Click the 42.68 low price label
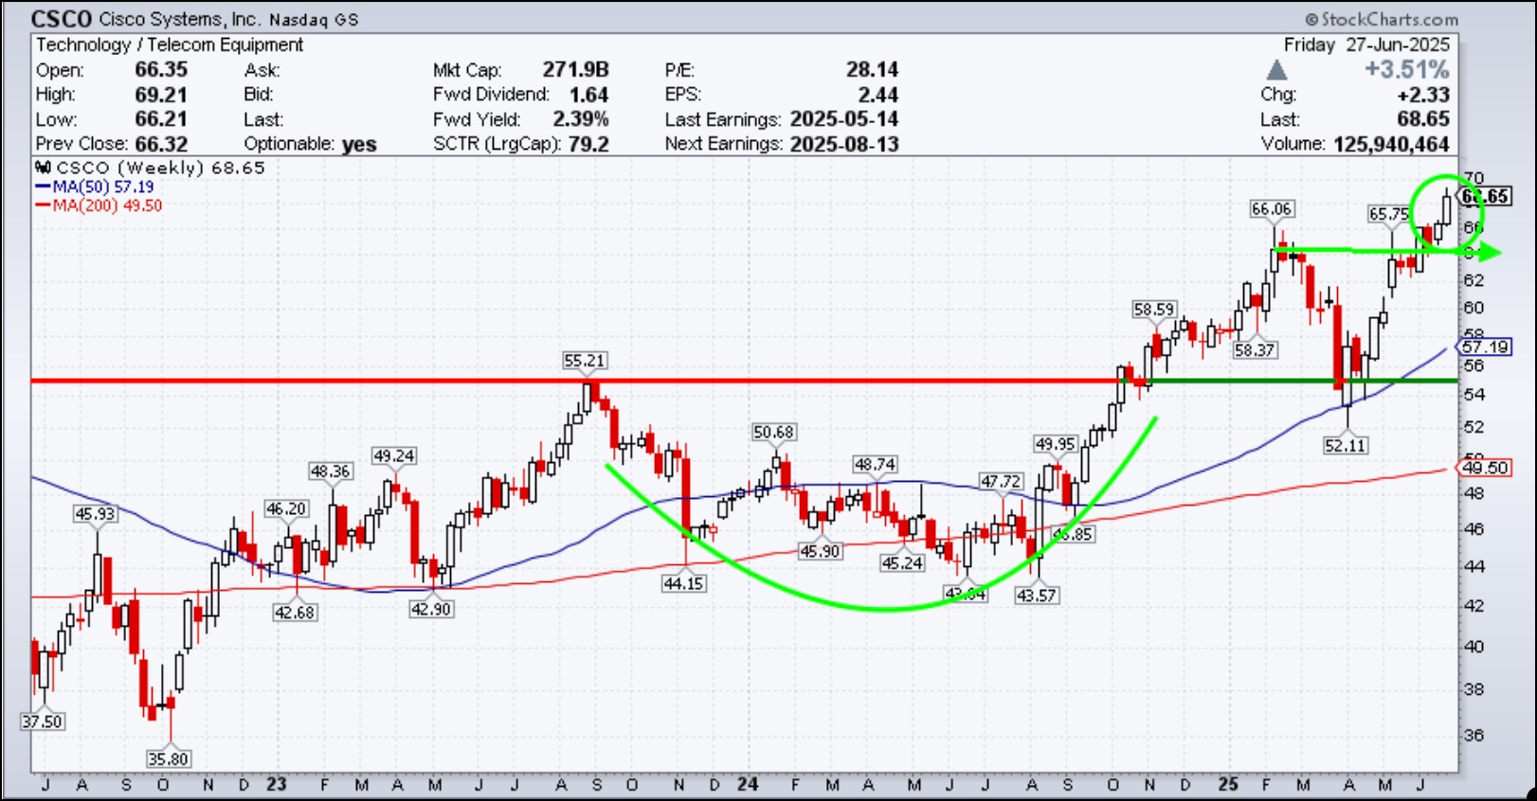Image resolution: width=1537 pixels, height=801 pixels. pyautogui.click(x=295, y=613)
